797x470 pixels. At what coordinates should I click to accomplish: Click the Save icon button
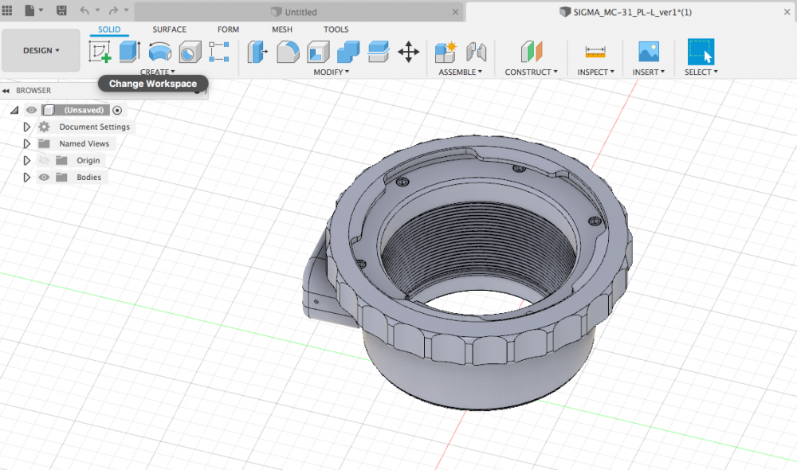pyautogui.click(x=61, y=11)
